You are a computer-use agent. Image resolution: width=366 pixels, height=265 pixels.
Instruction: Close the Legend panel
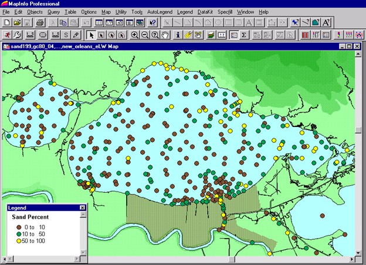[x=83, y=208]
